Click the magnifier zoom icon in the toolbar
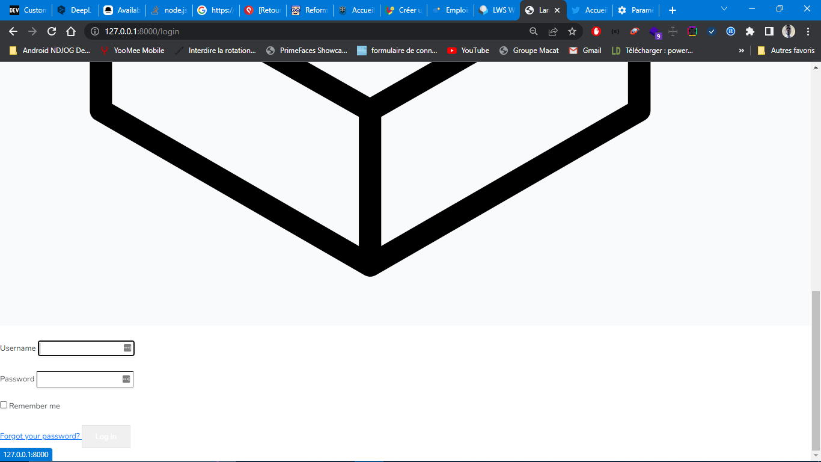 (533, 30)
